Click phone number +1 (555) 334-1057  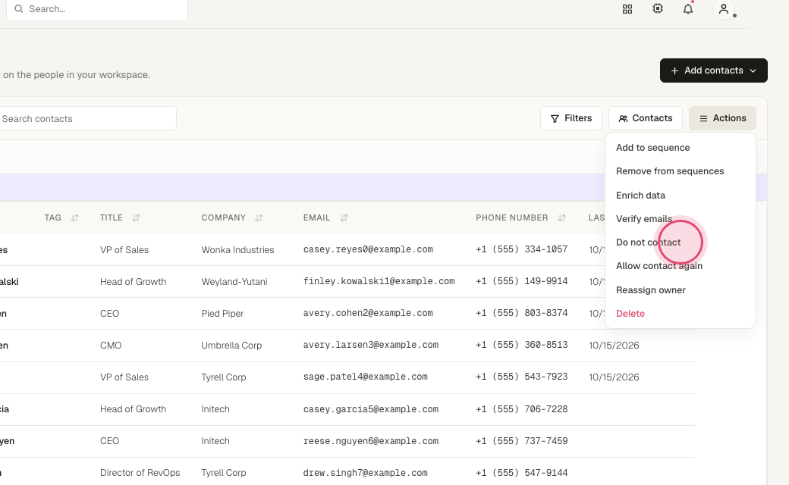click(522, 249)
